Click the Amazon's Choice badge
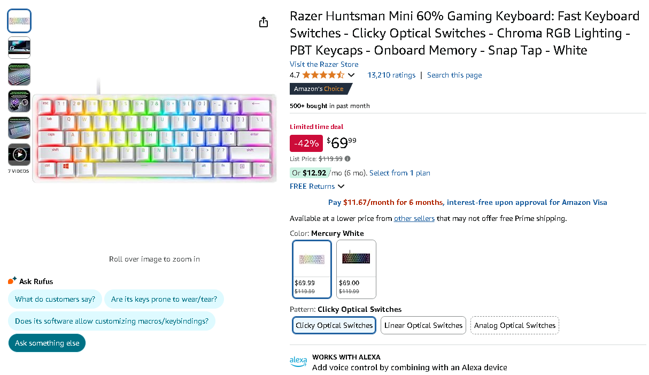The height and width of the screenshot is (375, 649). tap(318, 89)
